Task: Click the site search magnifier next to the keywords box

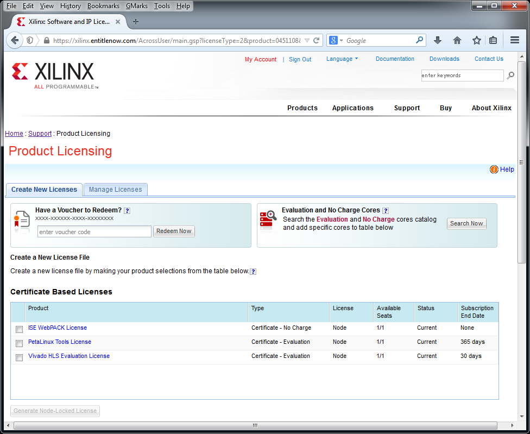Action: pyautogui.click(x=510, y=76)
